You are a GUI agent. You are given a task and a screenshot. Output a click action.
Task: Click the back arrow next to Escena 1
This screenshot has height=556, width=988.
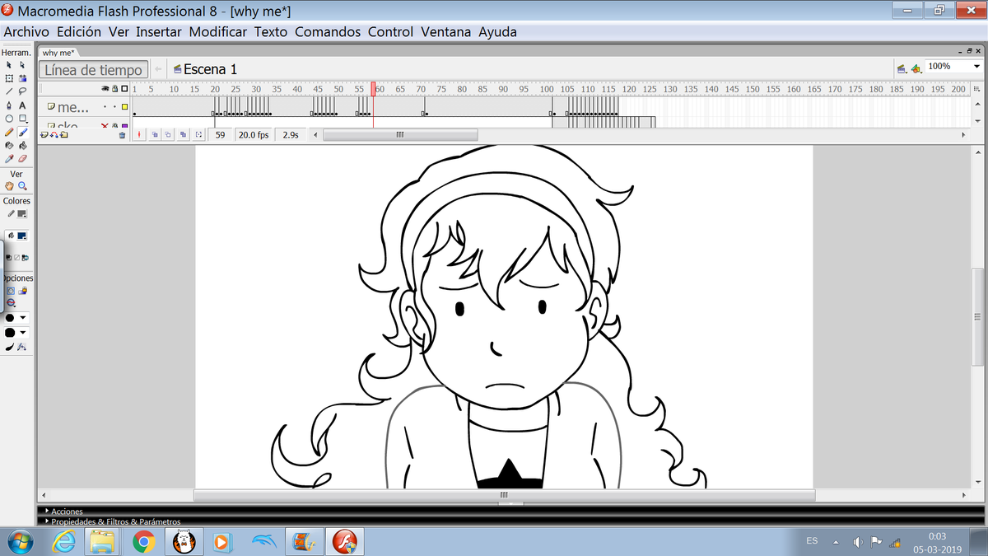(158, 69)
